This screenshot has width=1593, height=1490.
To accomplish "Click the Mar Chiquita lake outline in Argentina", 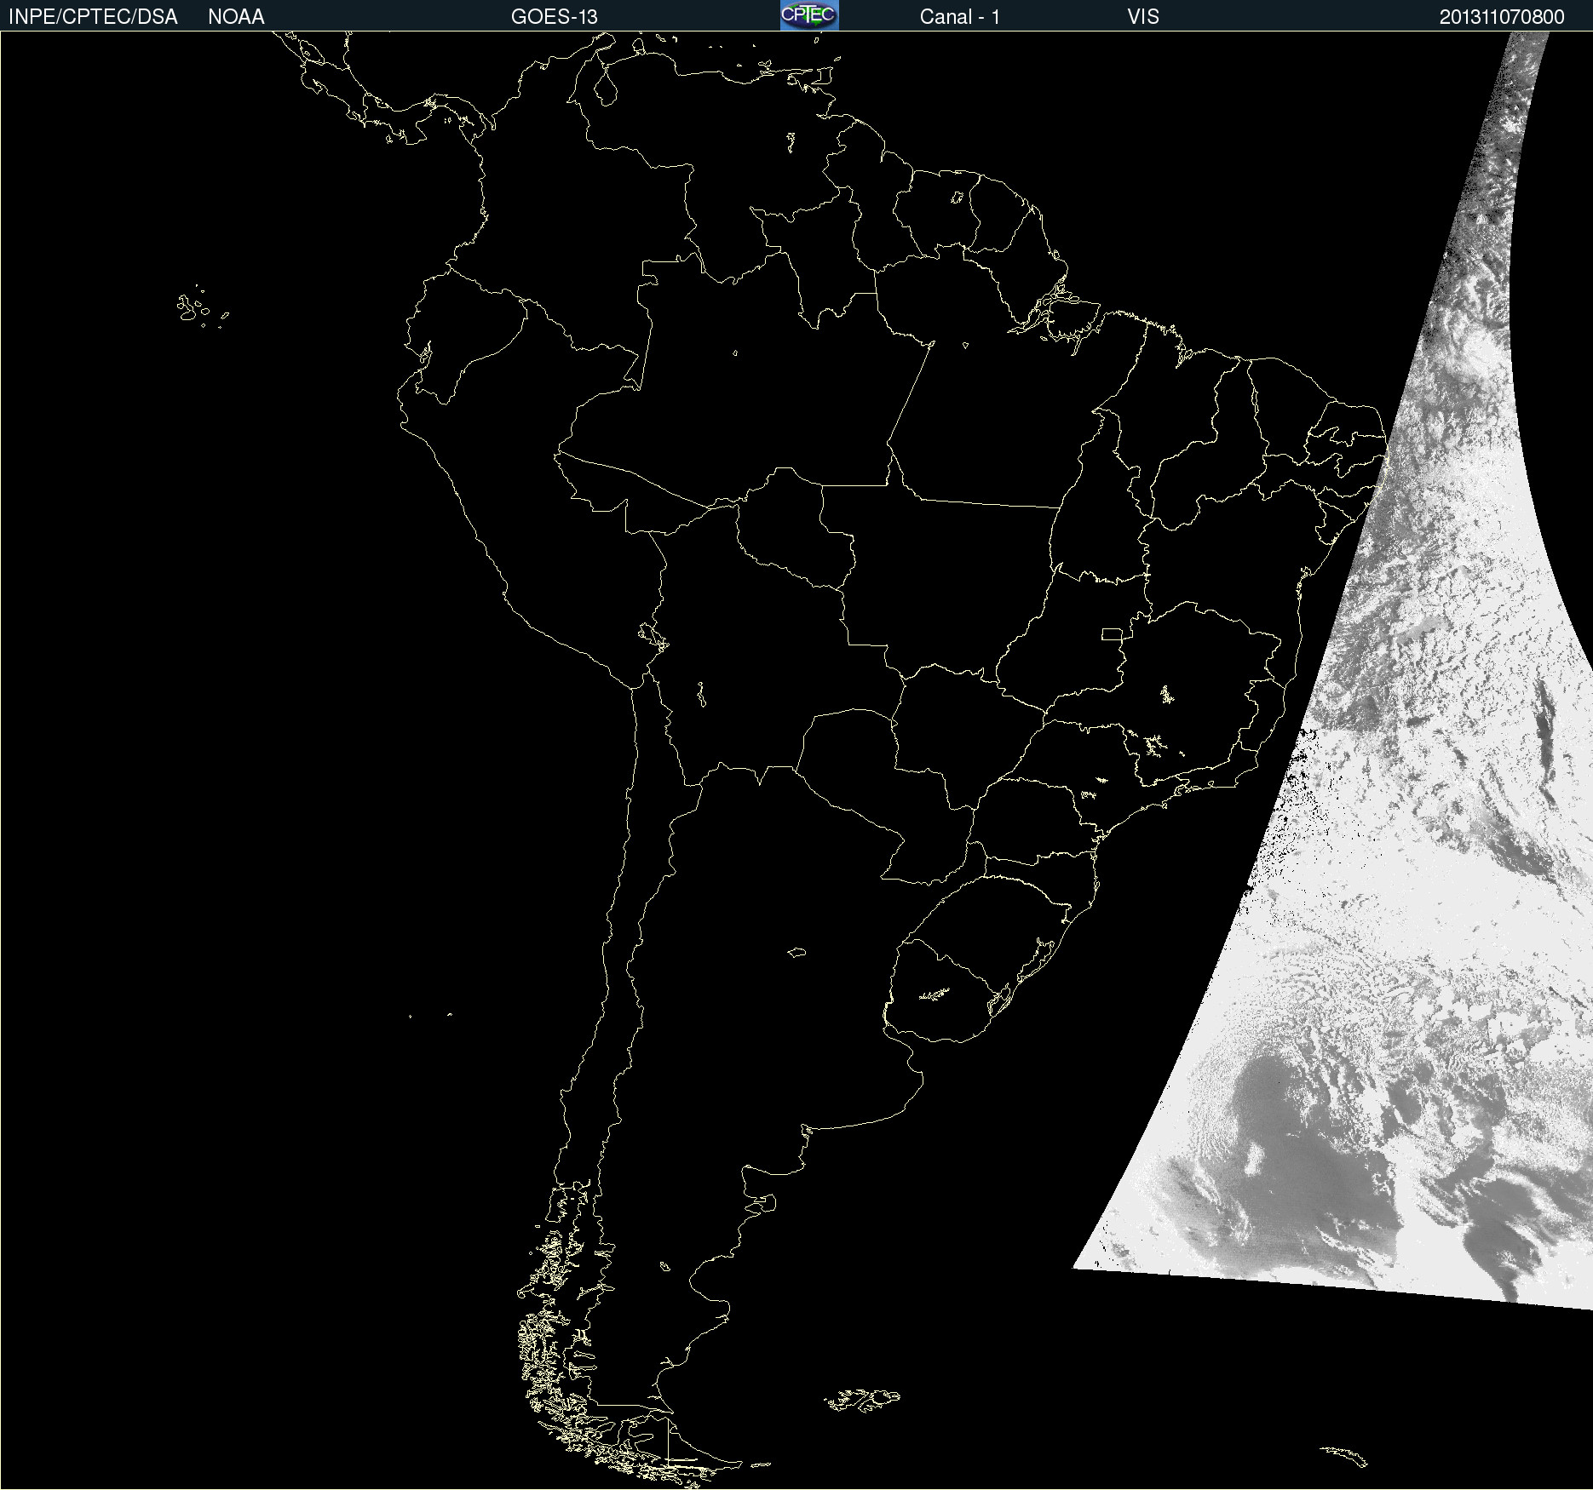I will tap(796, 952).
